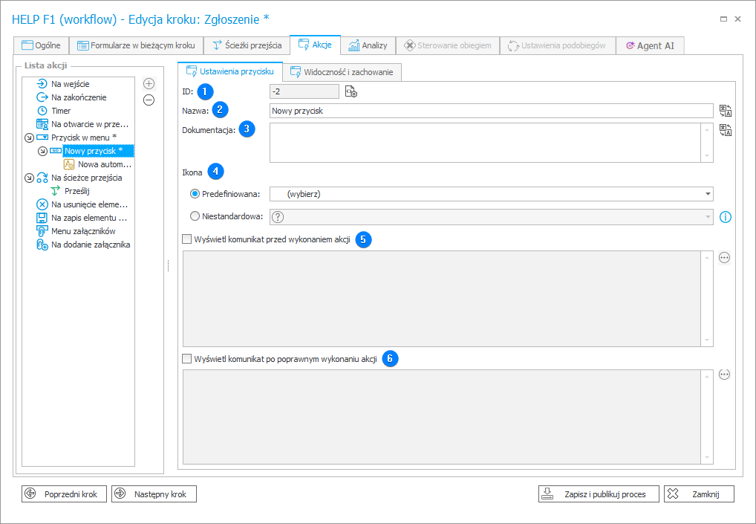Collapse the 'Na ścieżce przejścia' tree node
This screenshot has width=756, height=524.
pyautogui.click(x=29, y=178)
